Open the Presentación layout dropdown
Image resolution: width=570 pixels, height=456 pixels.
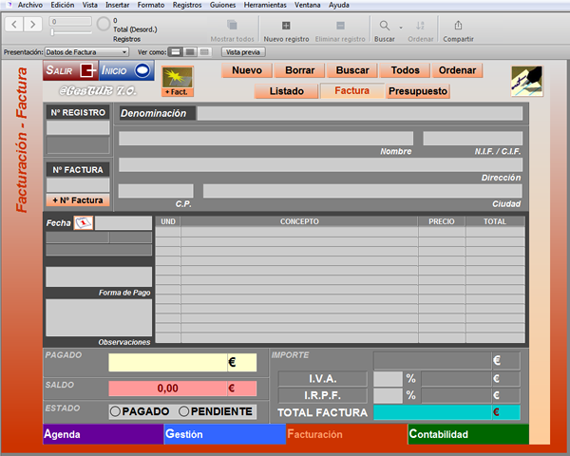coord(86,52)
